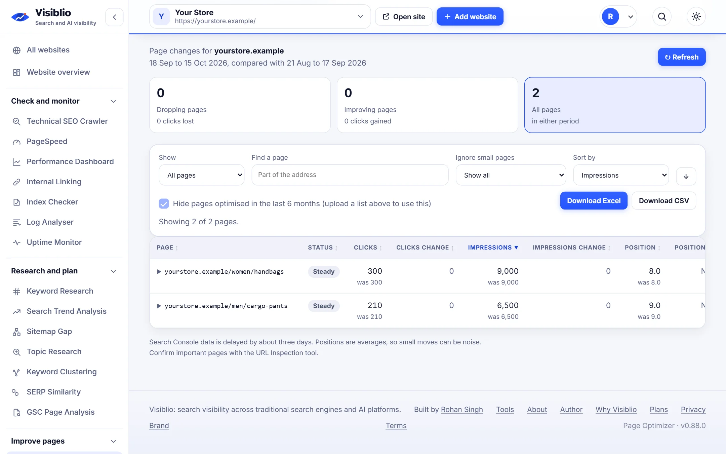Screen dimensions: 726x454
Task: Open Keyword Research in the sidebar
Action: coord(64,291)
